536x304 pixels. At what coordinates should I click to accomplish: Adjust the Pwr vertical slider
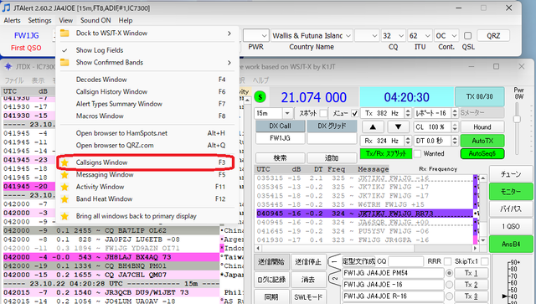517,119
